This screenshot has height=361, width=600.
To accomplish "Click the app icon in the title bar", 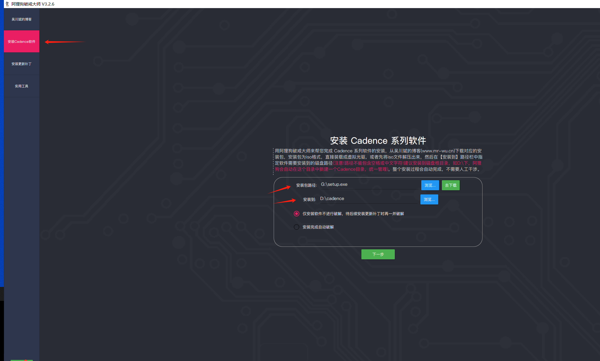I will click(x=7, y=4).
